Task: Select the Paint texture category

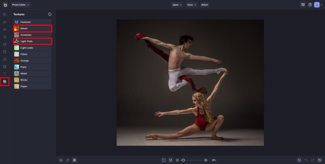Action: click(x=33, y=67)
